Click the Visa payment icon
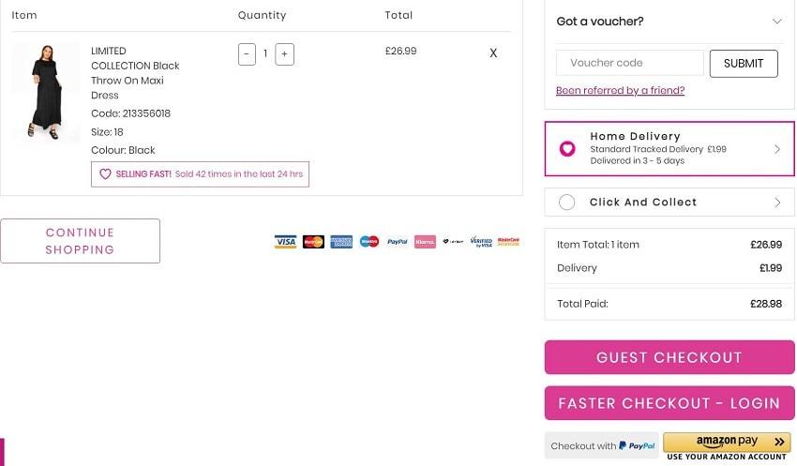The width and height of the screenshot is (797, 466). 286,242
